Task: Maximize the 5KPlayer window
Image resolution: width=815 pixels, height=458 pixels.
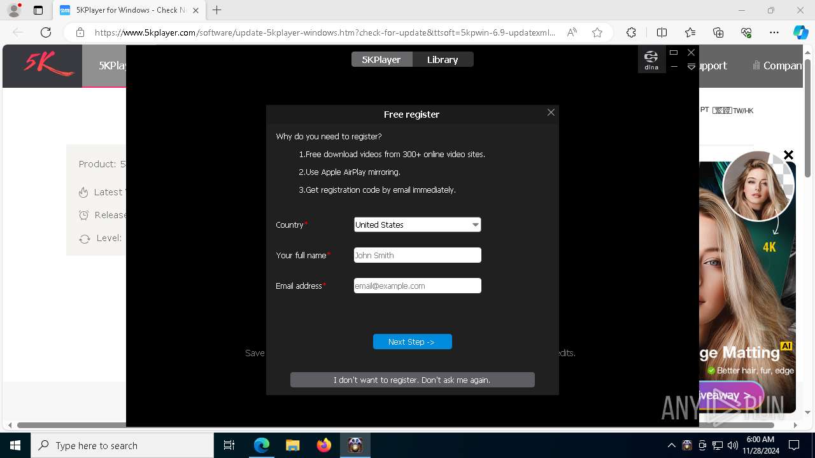Action: point(674,52)
